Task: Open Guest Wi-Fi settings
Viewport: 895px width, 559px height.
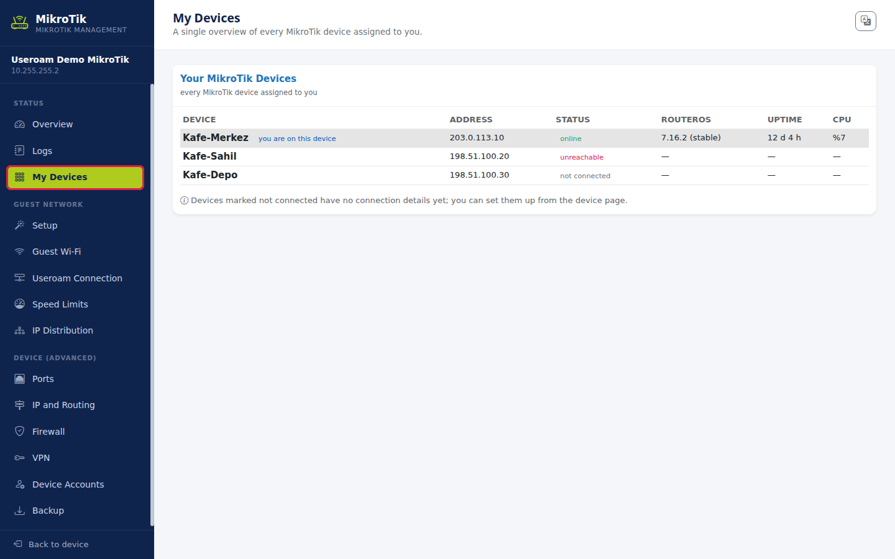Action: pyautogui.click(x=75, y=252)
